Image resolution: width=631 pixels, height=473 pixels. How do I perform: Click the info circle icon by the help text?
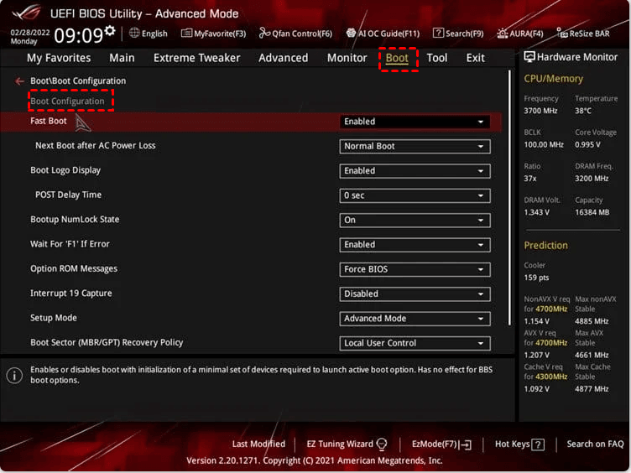pos(14,376)
